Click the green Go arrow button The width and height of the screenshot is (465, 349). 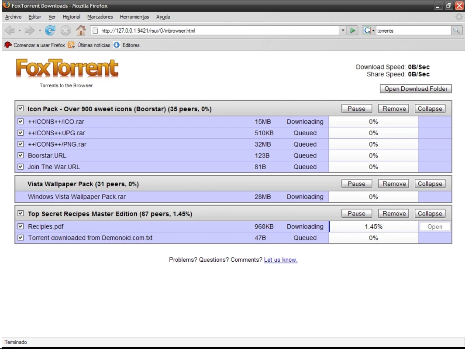tap(353, 30)
